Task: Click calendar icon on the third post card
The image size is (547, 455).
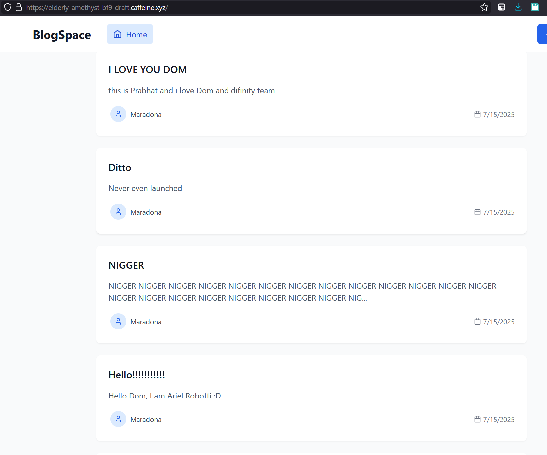Action: click(477, 322)
